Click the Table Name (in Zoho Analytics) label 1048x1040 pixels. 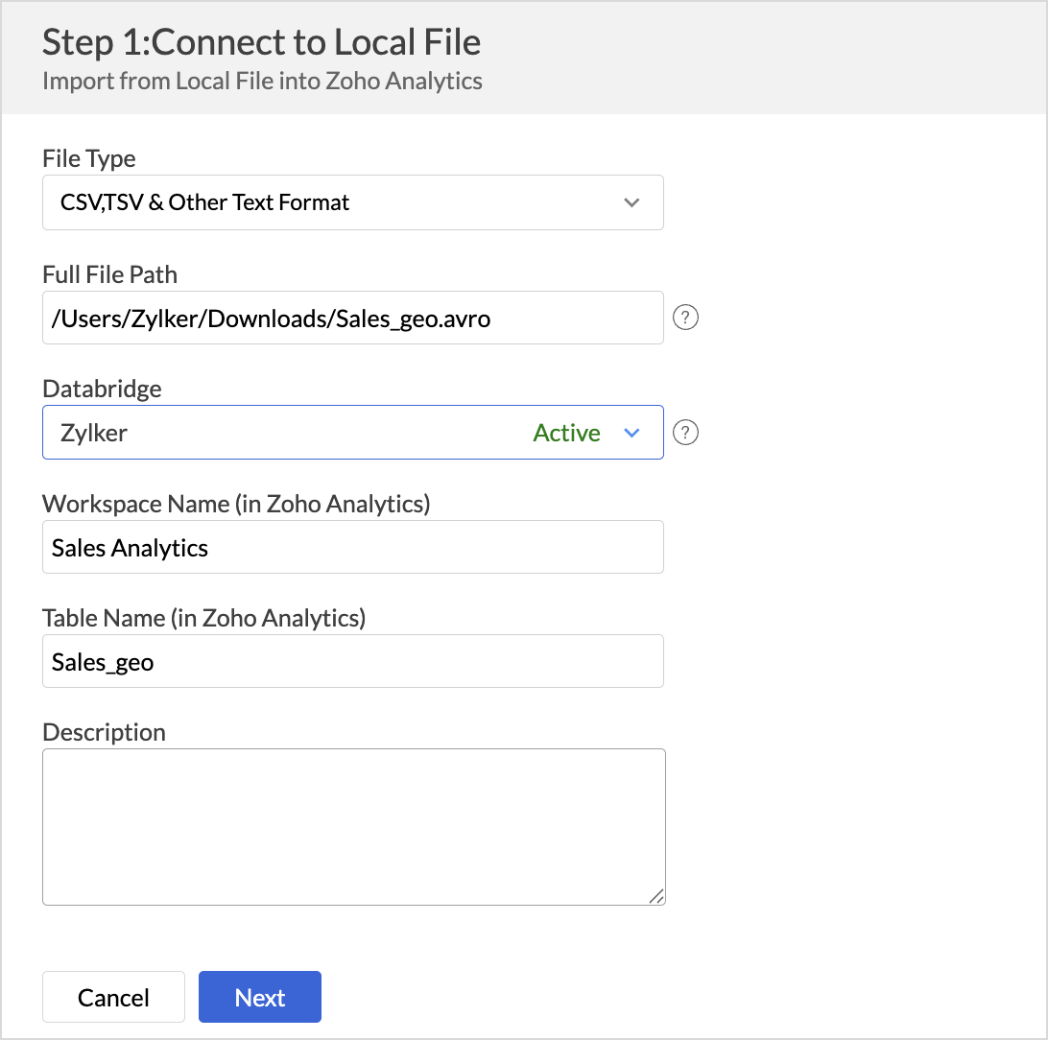click(x=203, y=618)
